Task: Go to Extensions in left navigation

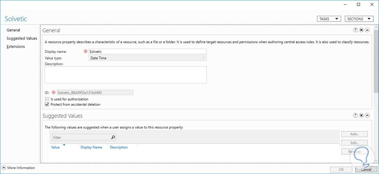Action: pos(16,46)
